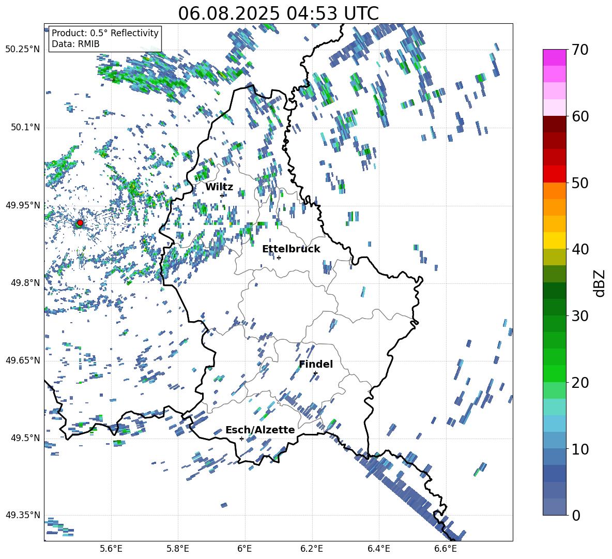612x559 pixels.
Task: Click the red radar site marker
Action: coord(80,223)
